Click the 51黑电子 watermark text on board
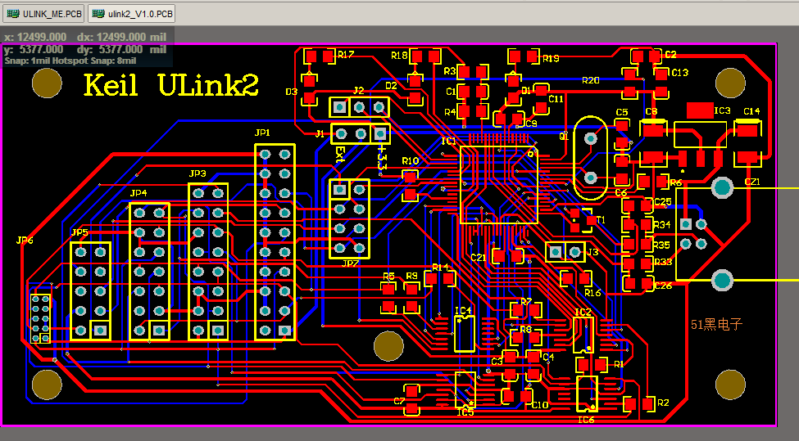Image resolution: width=799 pixels, height=441 pixels. coord(716,325)
